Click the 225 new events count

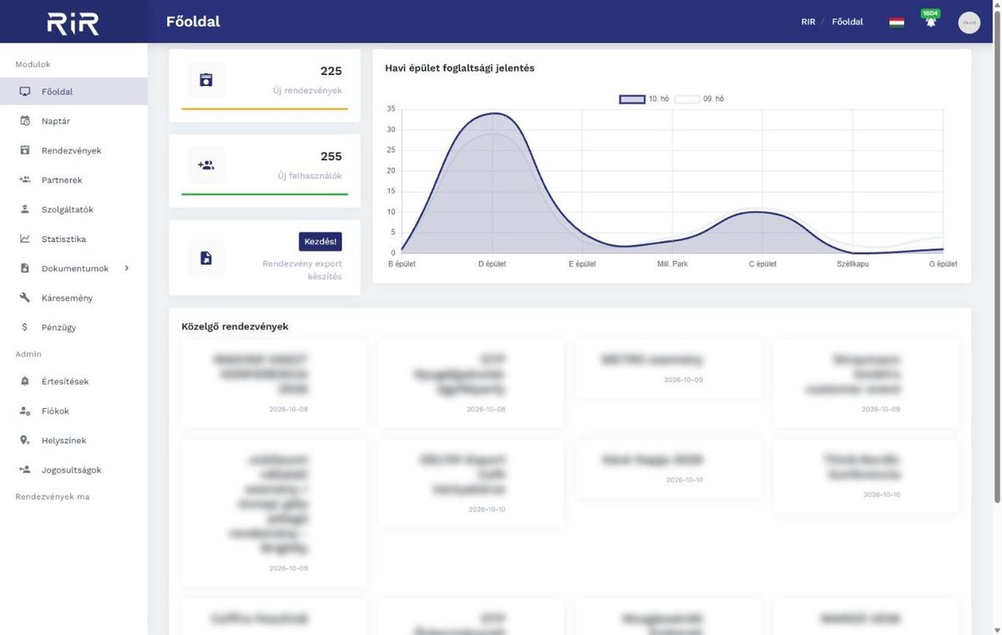(331, 71)
